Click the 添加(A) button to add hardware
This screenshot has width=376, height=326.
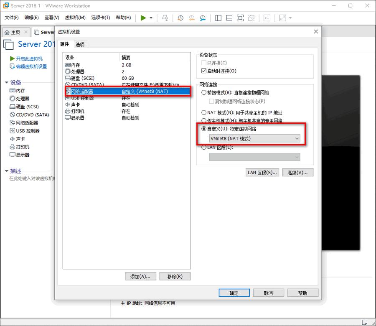pos(140,276)
